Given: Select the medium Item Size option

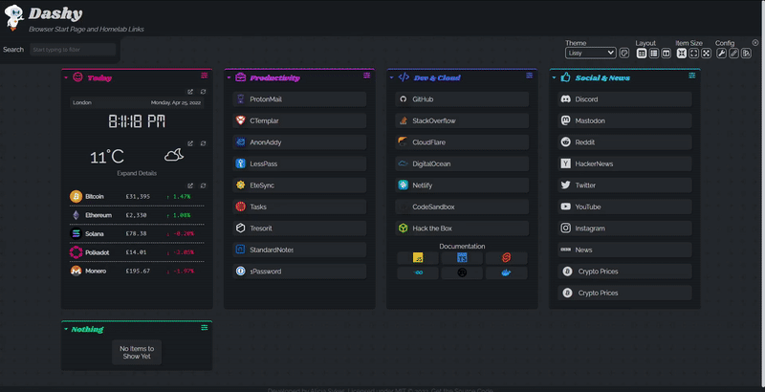Looking at the screenshot, I should coord(694,54).
